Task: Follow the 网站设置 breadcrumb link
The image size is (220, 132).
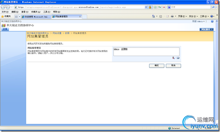Action: click(57, 33)
